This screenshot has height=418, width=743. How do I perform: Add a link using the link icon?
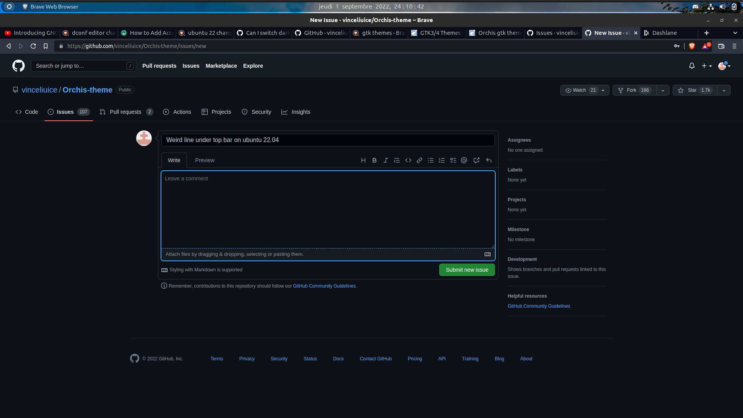tap(419, 160)
